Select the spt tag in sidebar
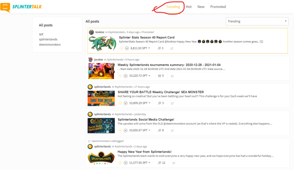The image size is (294, 170). point(41,34)
